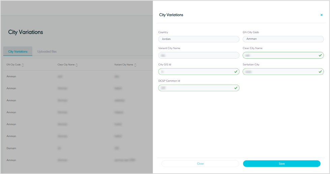
Task: Sort by Variant City Name column arrows
Action: point(135,65)
